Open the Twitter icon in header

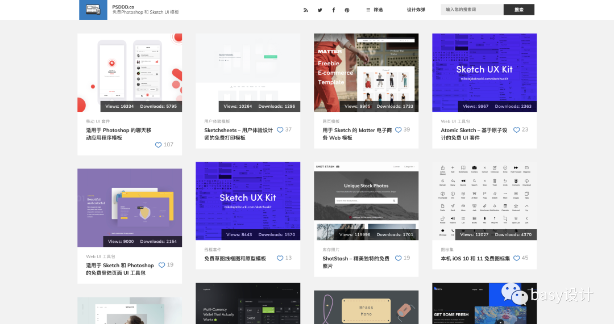coord(320,10)
